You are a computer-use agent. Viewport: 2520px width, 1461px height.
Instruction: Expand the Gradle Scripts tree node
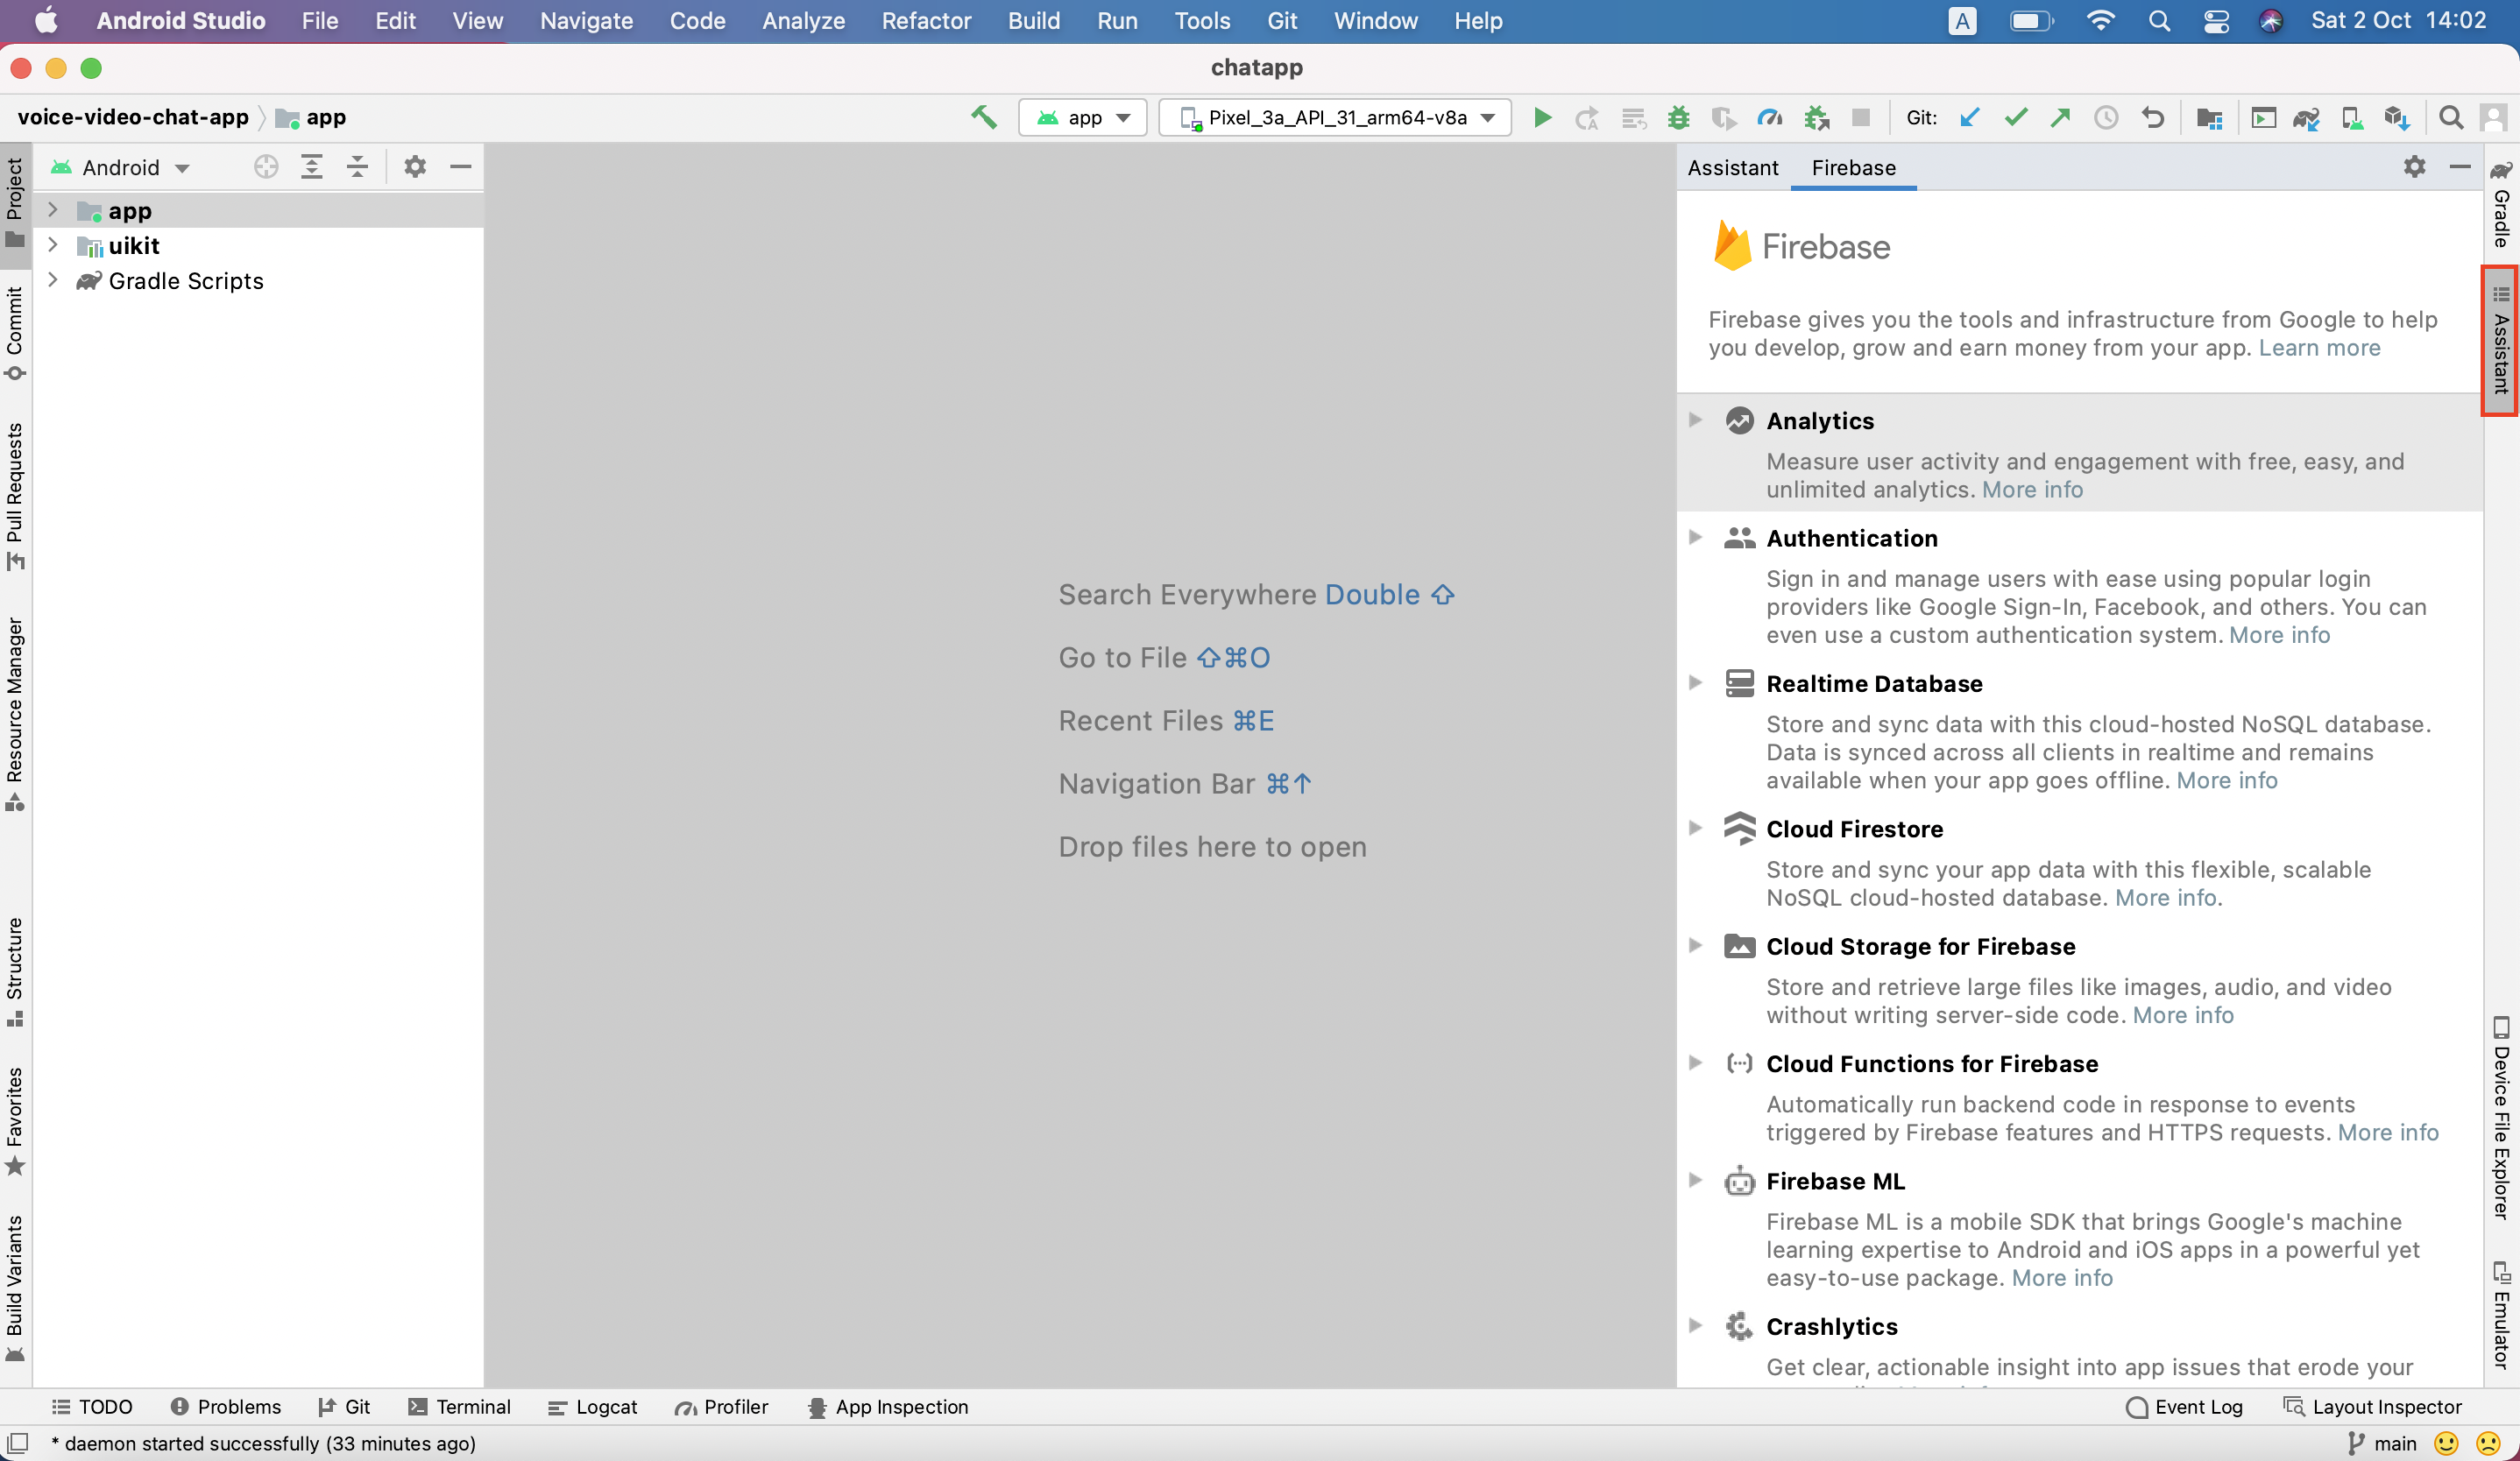[x=53, y=279]
